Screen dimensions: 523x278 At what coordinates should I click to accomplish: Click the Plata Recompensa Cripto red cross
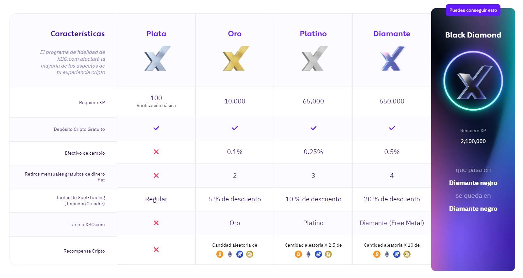(x=156, y=250)
